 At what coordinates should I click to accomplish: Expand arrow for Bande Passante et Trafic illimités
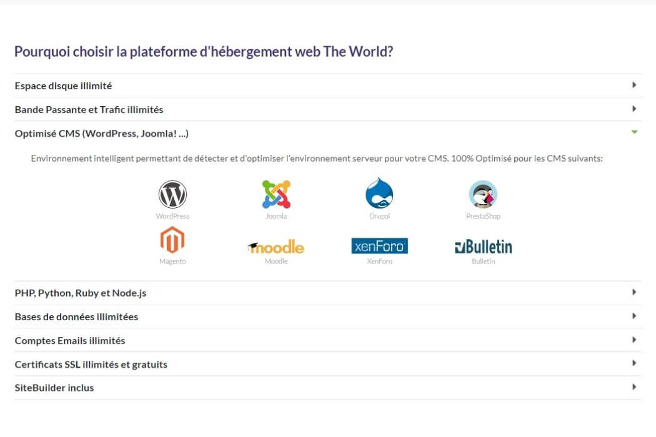coord(634,109)
